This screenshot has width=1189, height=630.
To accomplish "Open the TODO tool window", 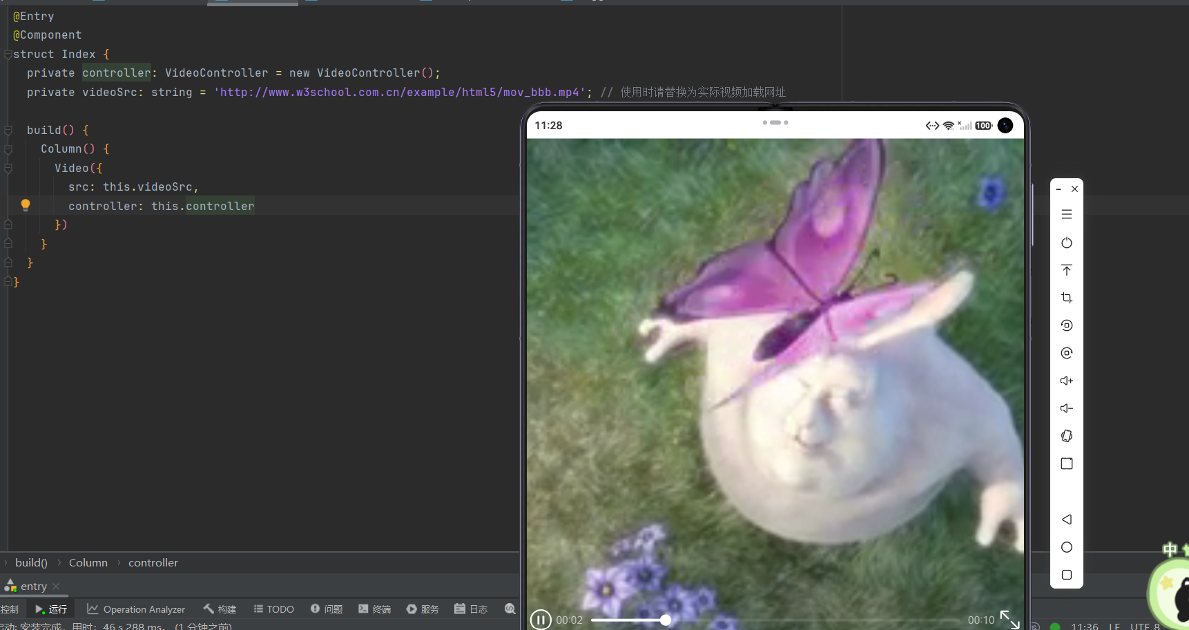I will pos(274,609).
